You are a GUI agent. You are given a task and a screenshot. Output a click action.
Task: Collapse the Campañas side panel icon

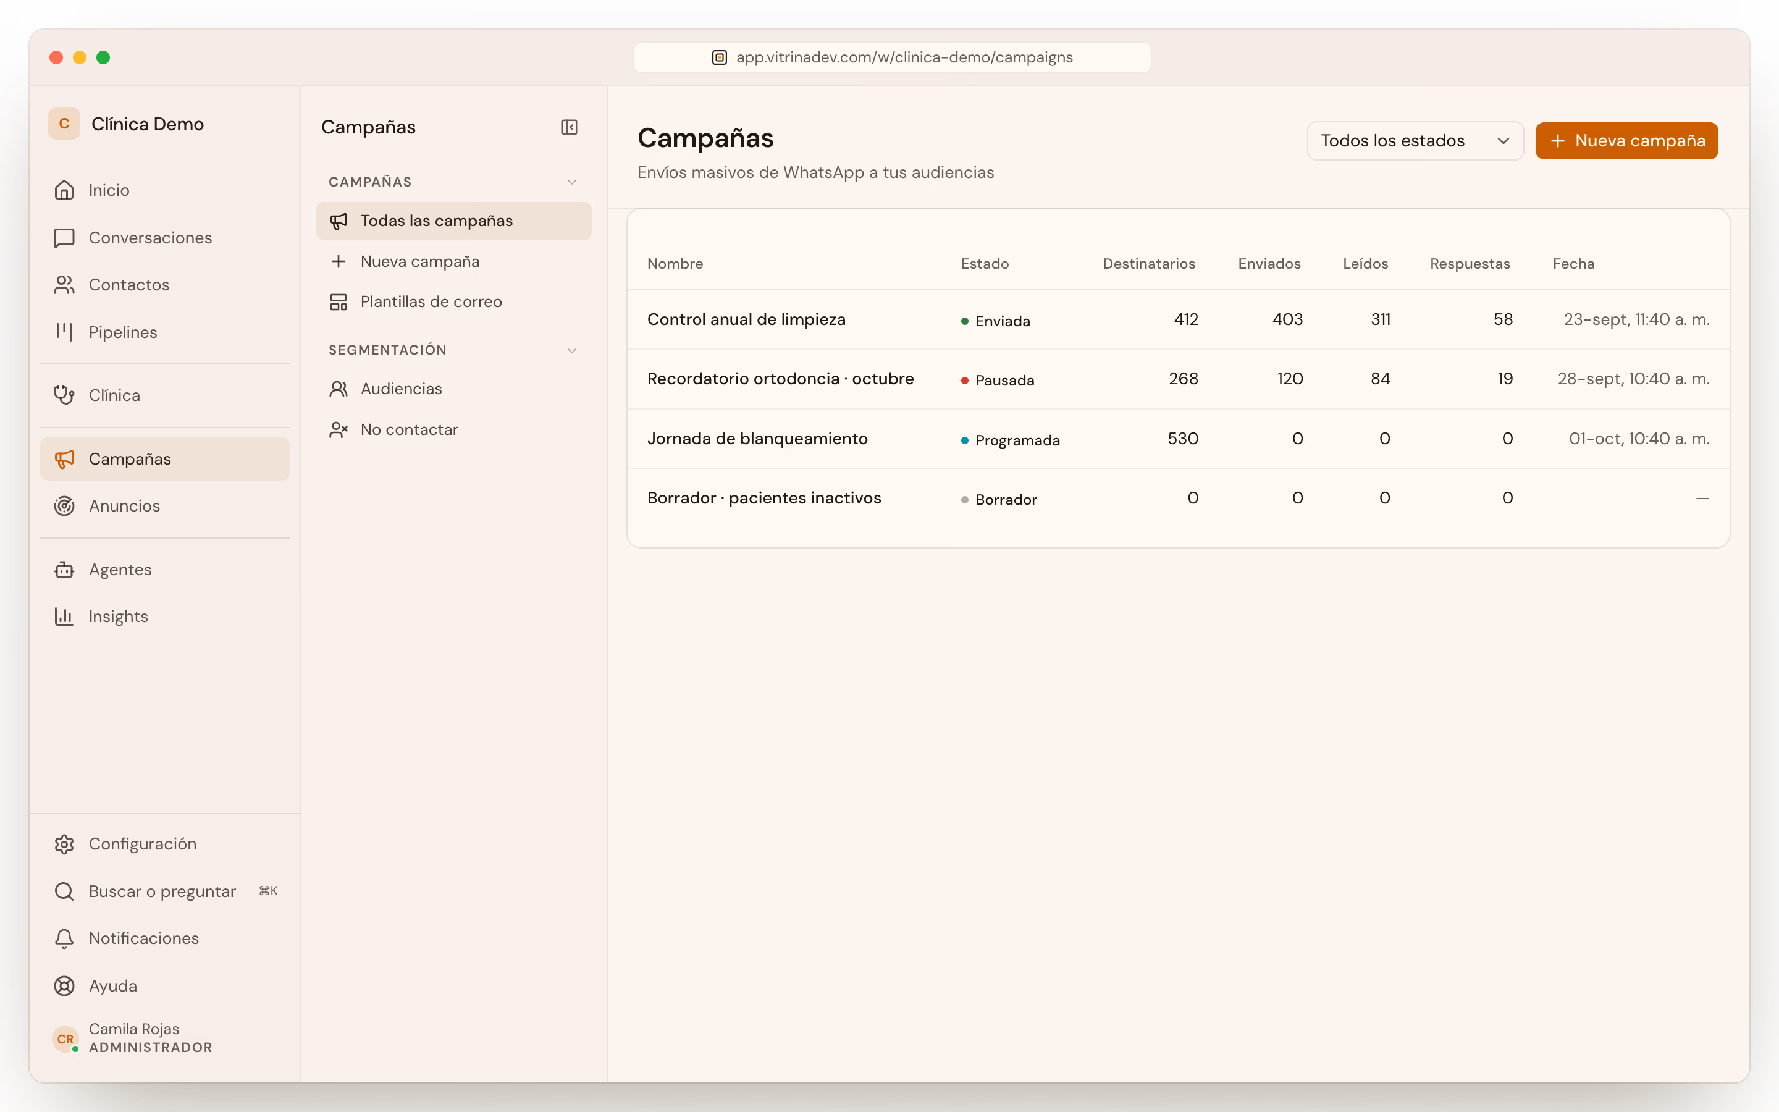pyautogui.click(x=569, y=127)
